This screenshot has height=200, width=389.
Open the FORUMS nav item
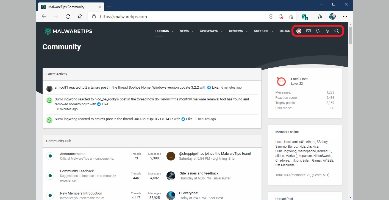point(162,31)
